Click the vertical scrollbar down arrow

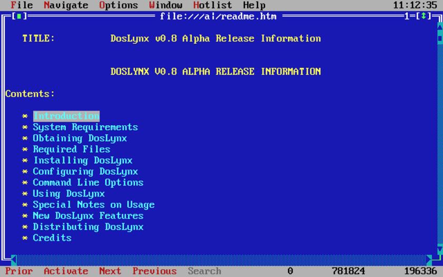click(x=440, y=249)
